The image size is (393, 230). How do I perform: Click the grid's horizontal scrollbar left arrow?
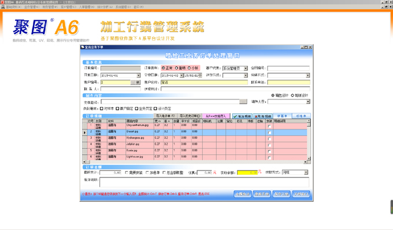click(84, 162)
